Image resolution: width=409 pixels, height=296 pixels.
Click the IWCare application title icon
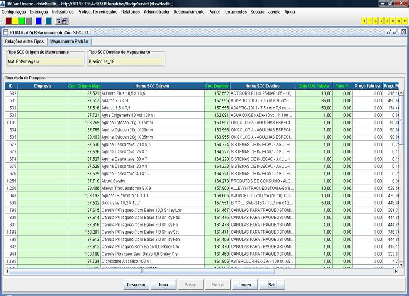coord(3,3)
